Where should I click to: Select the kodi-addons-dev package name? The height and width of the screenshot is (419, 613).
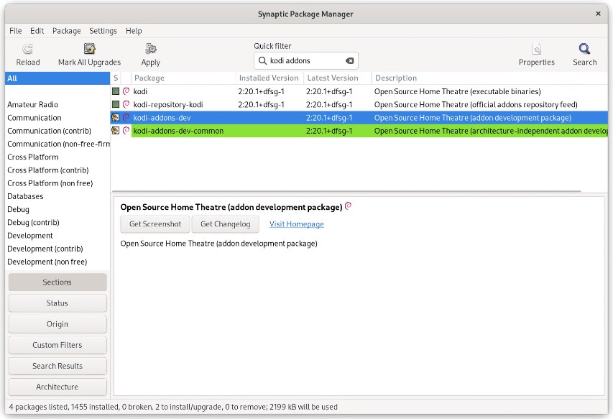point(162,117)
